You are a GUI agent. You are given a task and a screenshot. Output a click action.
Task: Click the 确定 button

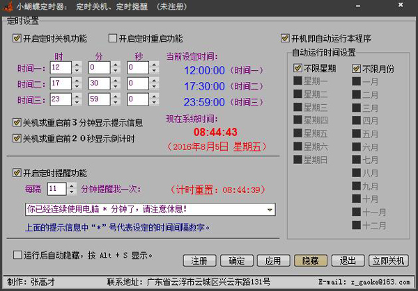click(236, 260)
